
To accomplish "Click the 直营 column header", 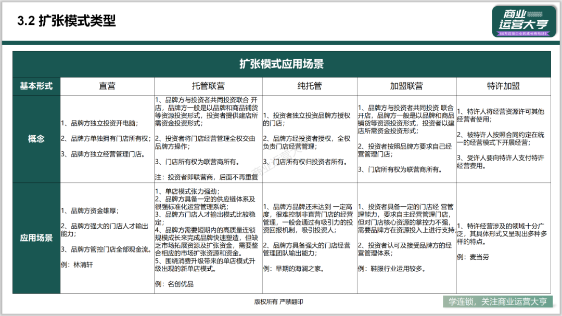I will tap(107, 86).
